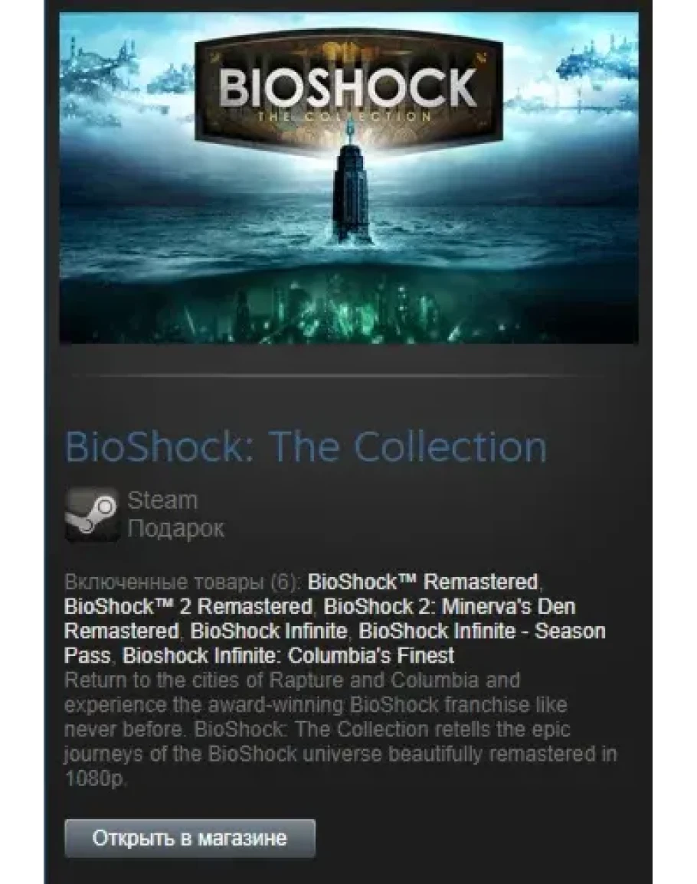Click the Rapture and Columbia description text
The width and height of the screenshot is (697, 884).
point(340,729)
